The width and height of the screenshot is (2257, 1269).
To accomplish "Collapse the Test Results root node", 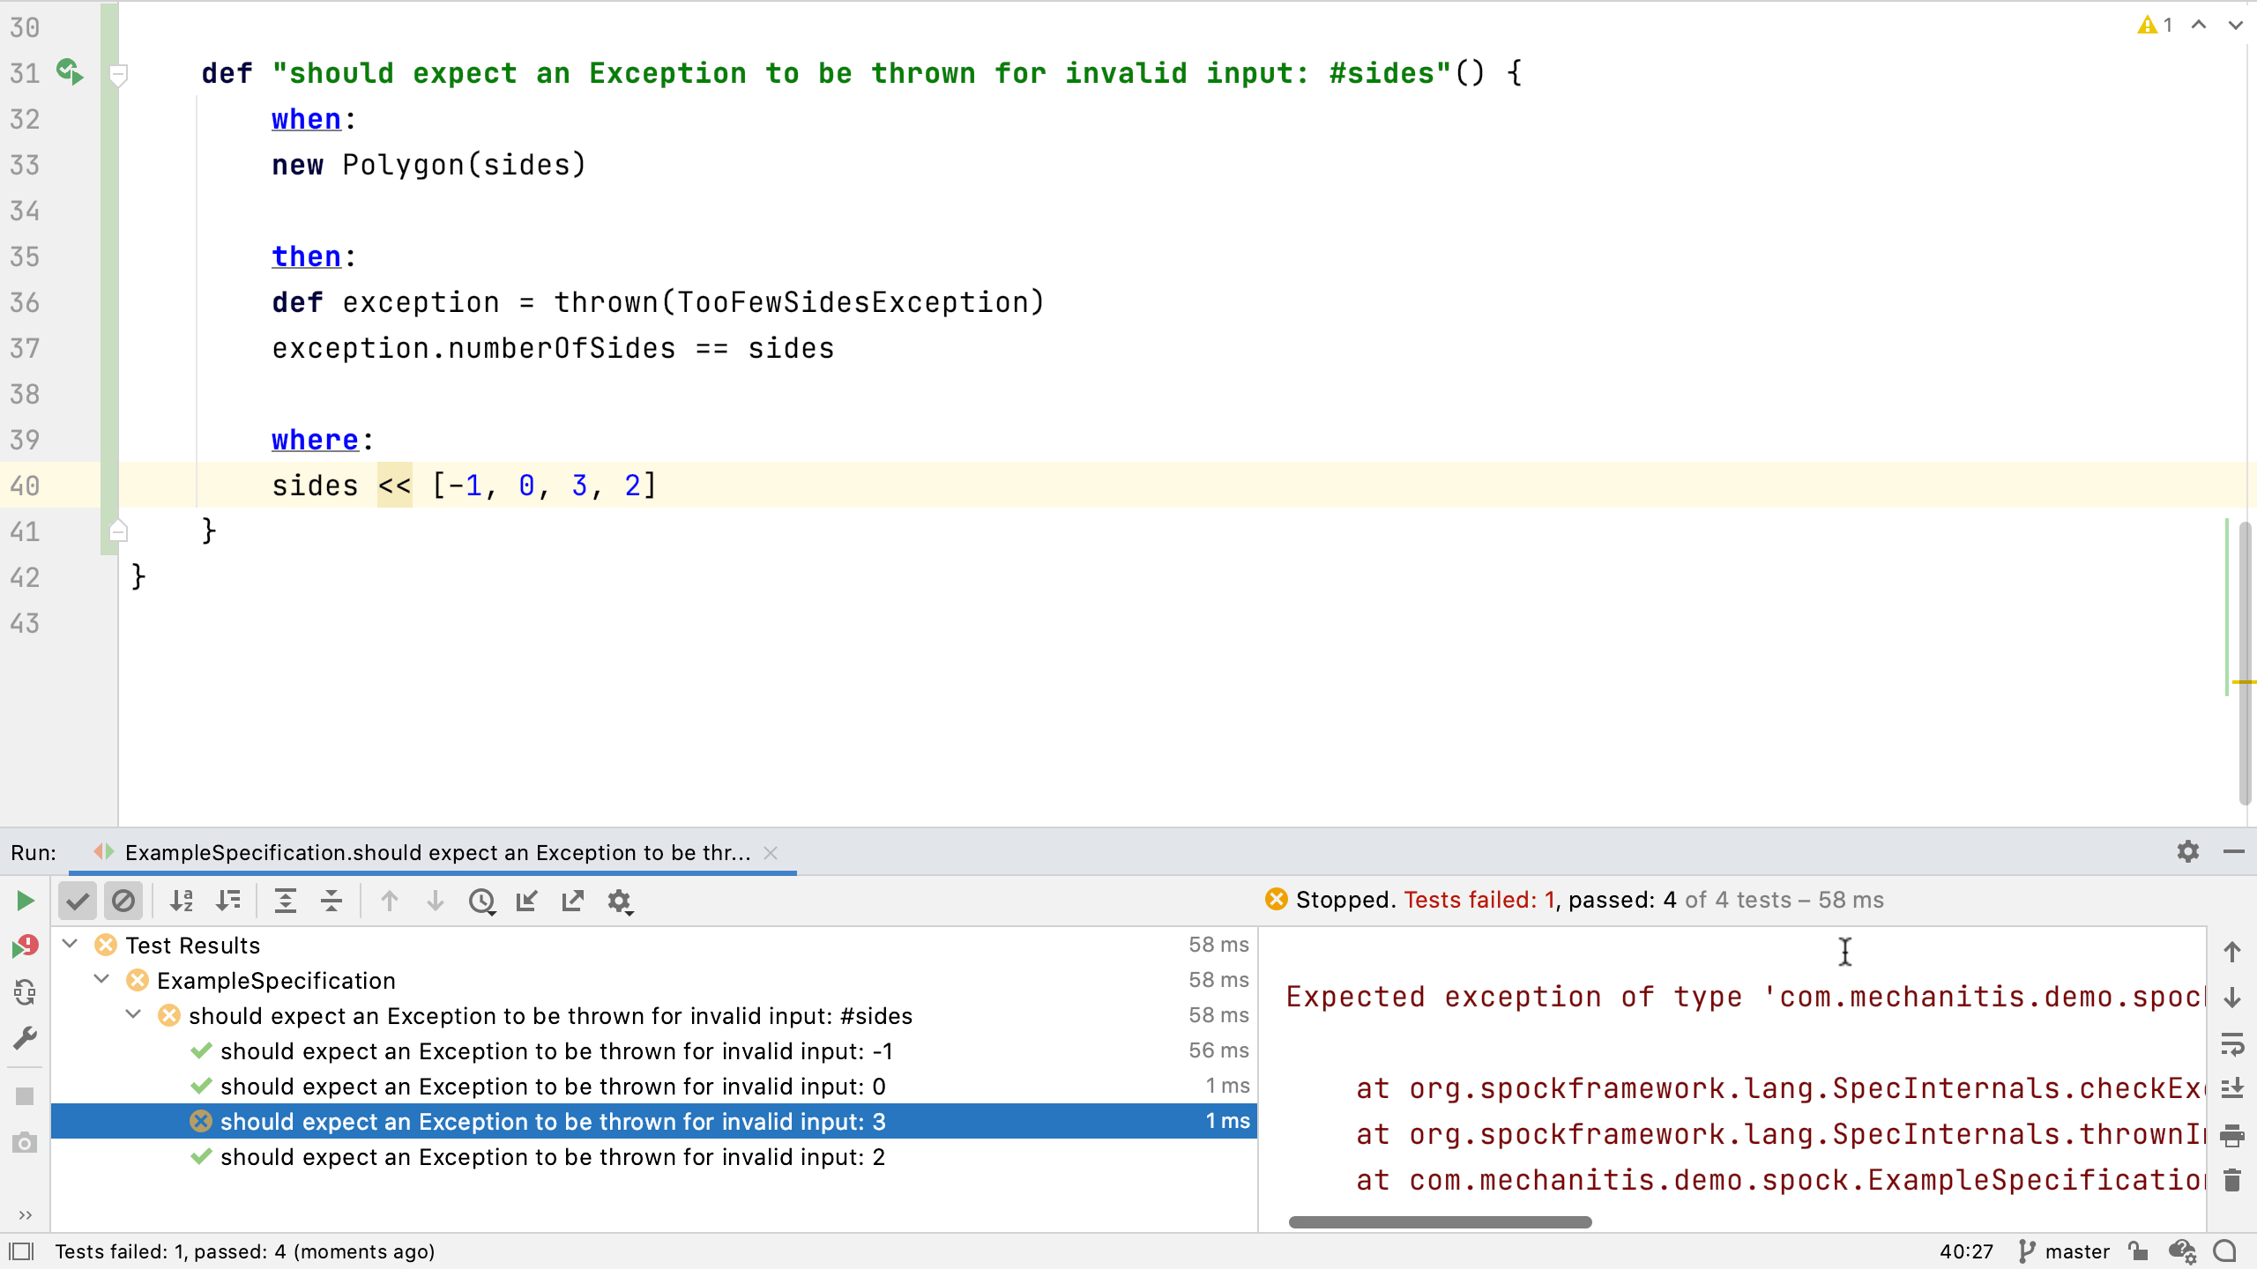I will 71,945.
